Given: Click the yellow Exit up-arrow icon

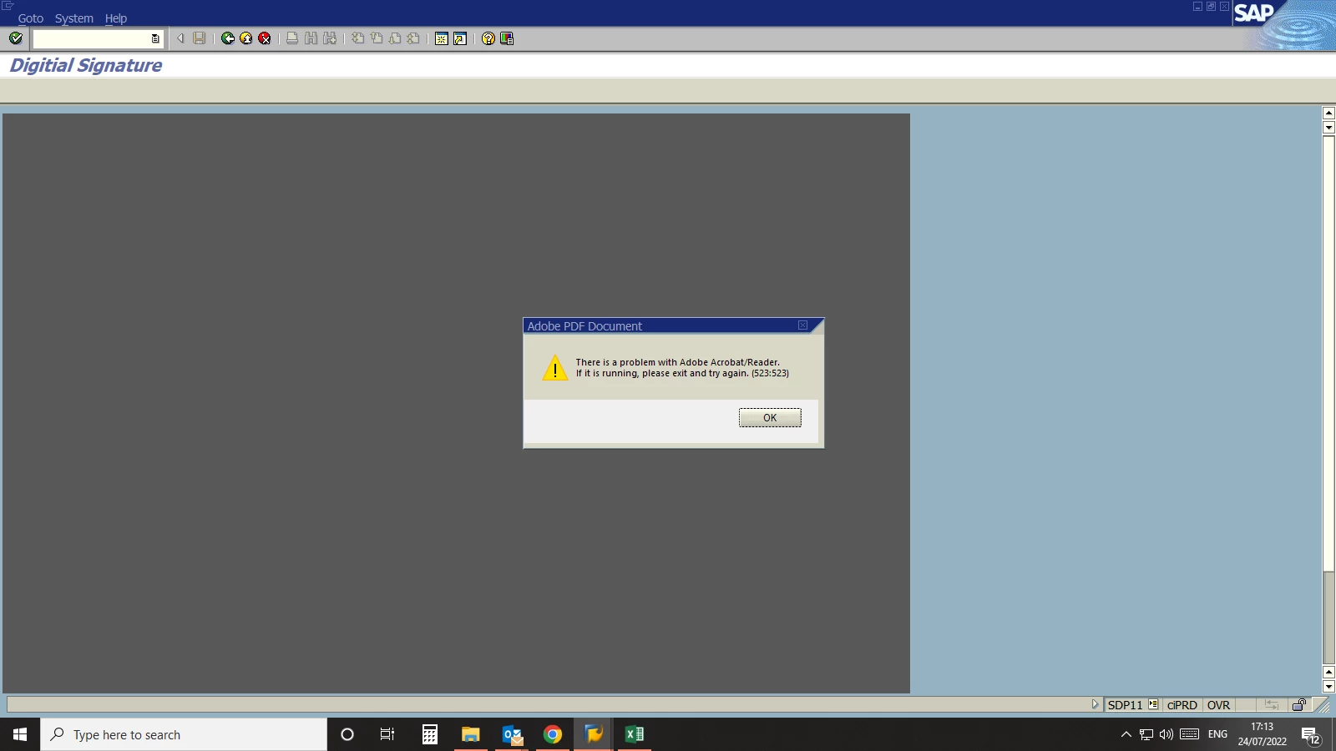Looking at the screenshot, I should pos(245,38).
